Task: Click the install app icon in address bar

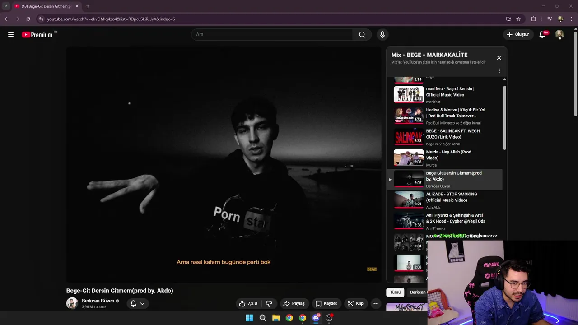Action: (x=508, y=19)
